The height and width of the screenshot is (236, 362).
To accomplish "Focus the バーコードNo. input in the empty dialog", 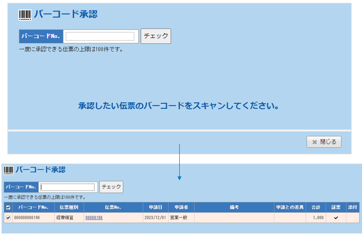I will coord(100,36).
